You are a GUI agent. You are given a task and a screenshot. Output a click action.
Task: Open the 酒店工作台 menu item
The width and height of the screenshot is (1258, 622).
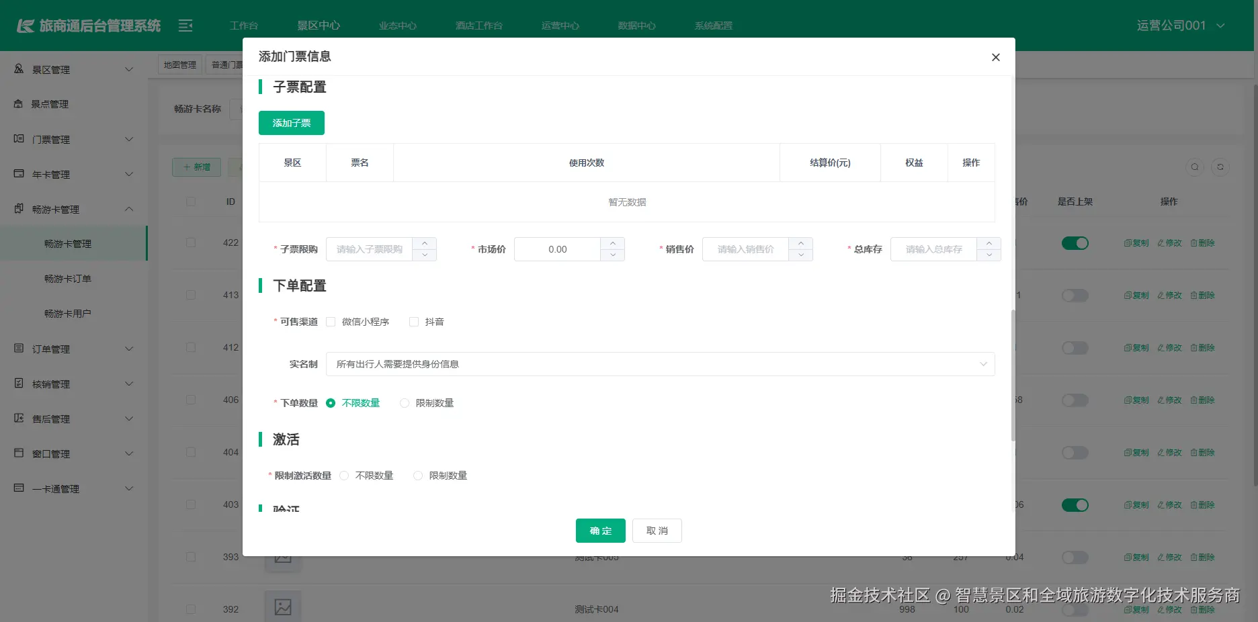(478, 26)
